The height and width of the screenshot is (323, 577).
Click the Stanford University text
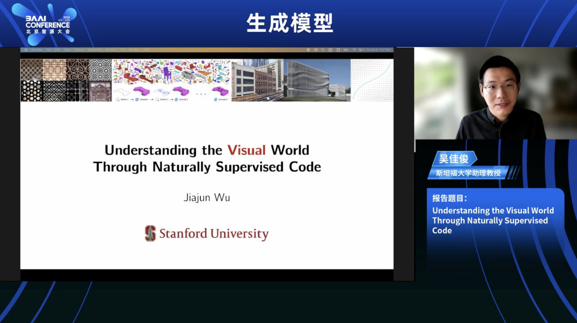click(x=214, y=234)
